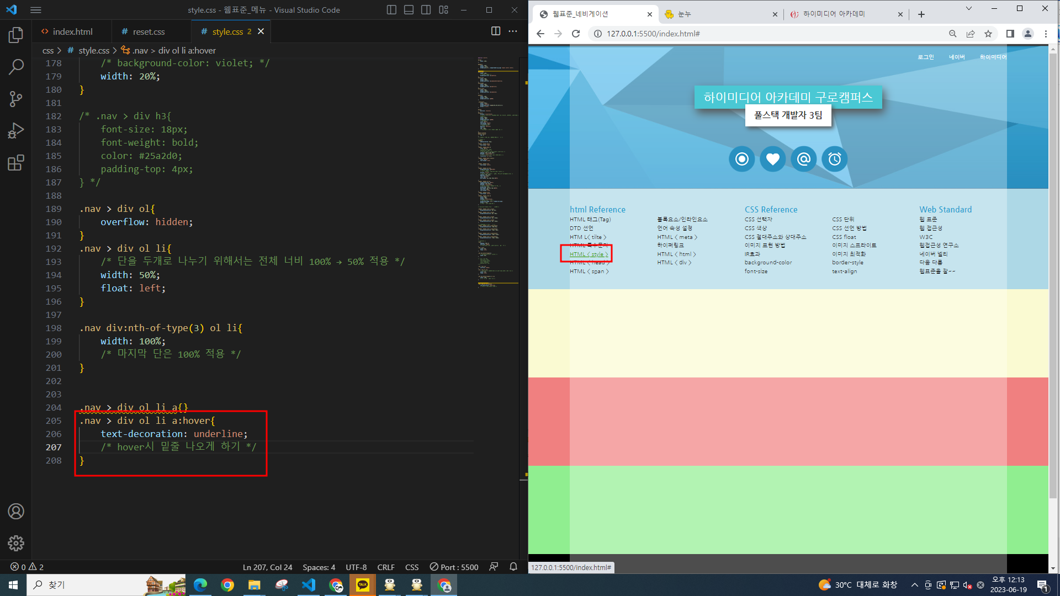Open VS Code notifications bell
This screenshot has height=596, width=1060.
513,567
